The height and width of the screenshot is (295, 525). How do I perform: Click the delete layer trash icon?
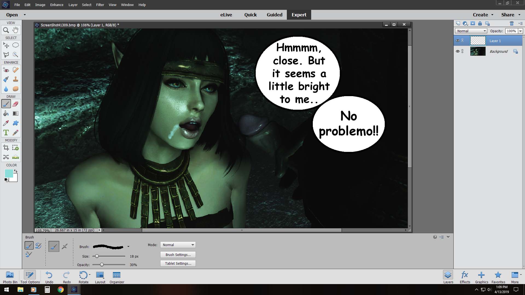tap(512, 23)
